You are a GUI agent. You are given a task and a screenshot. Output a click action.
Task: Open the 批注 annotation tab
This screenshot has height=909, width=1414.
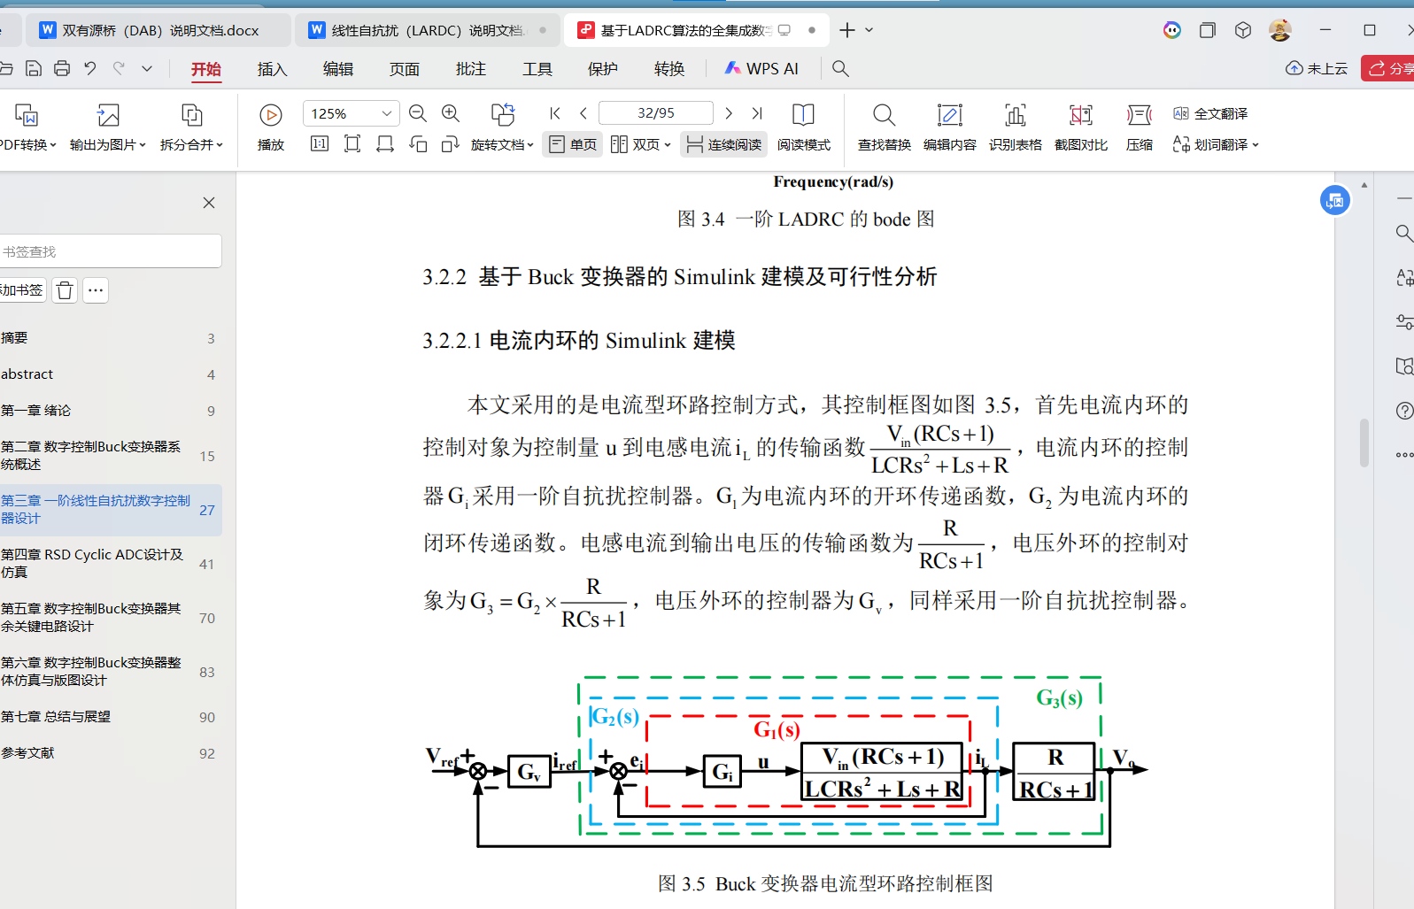click(x=470, y=69)
